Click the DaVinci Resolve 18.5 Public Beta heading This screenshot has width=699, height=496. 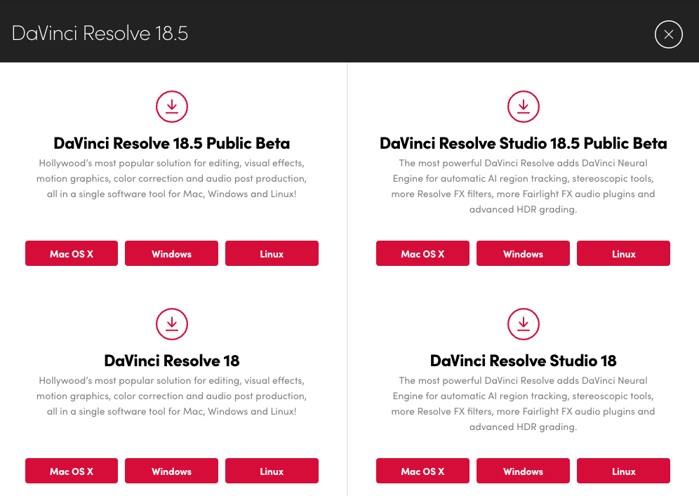[171, 143]
